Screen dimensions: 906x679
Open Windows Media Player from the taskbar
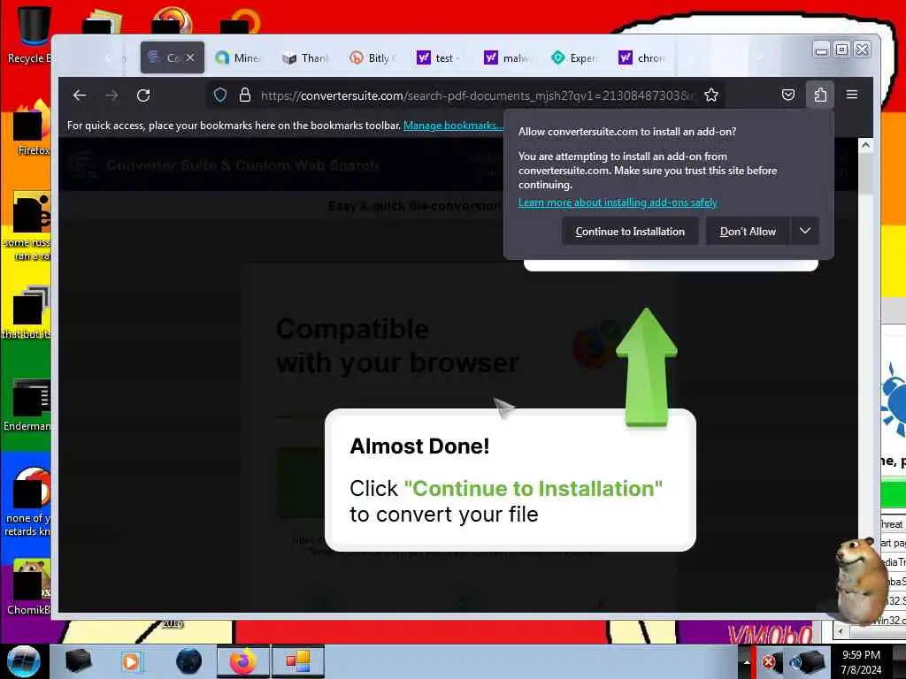click(x=131, y=661)
